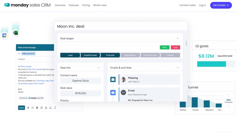237x133 pixels.
Task: Click the 38% Conversion label
Action: [229, 101]
